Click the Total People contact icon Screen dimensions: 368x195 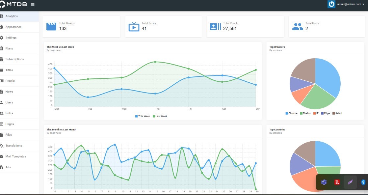pos(216,26)
